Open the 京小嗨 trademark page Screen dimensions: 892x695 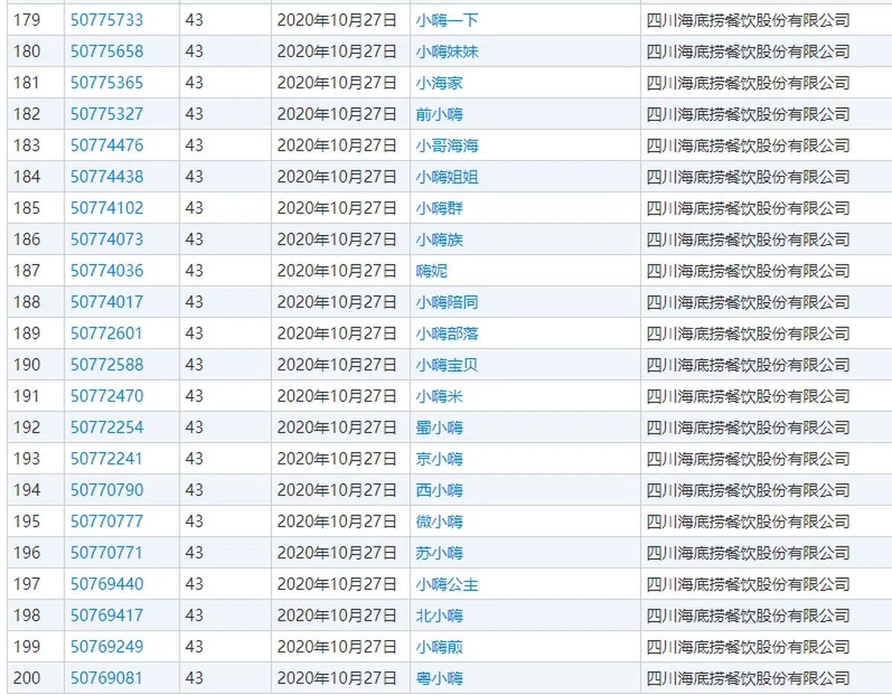pos(439,459)
